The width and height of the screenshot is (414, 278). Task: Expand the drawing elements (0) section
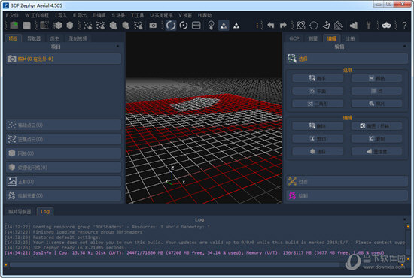click(63, 195)
